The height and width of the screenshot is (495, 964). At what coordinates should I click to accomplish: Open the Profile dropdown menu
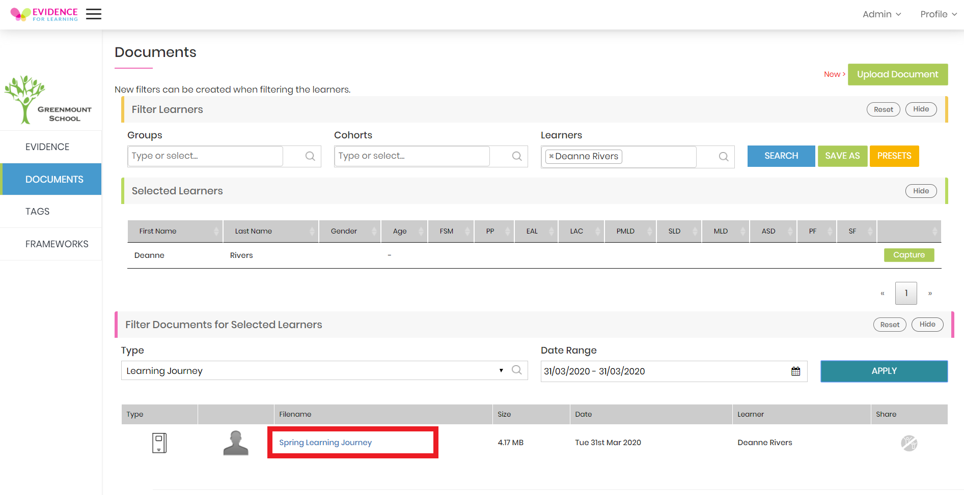pos(938,14)
